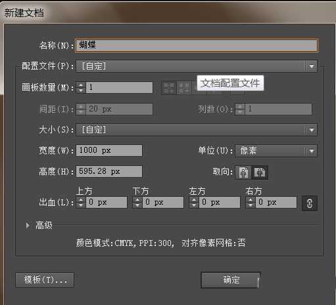The height and width of the screenshot is (305, 336).
Task: Click the 确定 OK button
Action: pos(231,280)
